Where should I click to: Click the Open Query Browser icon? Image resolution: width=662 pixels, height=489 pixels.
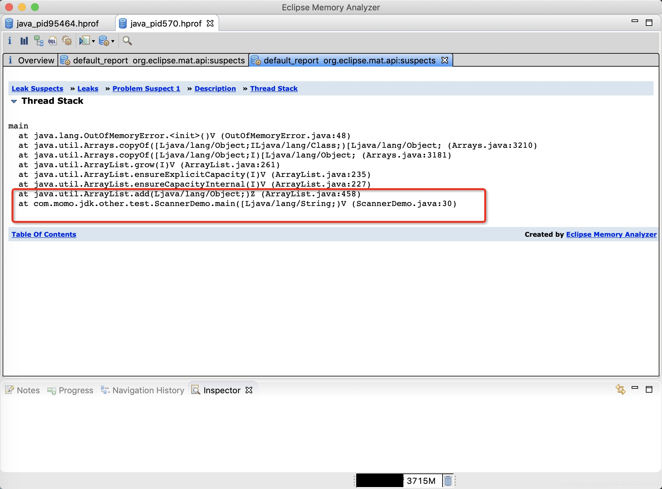tap(104, 41)
